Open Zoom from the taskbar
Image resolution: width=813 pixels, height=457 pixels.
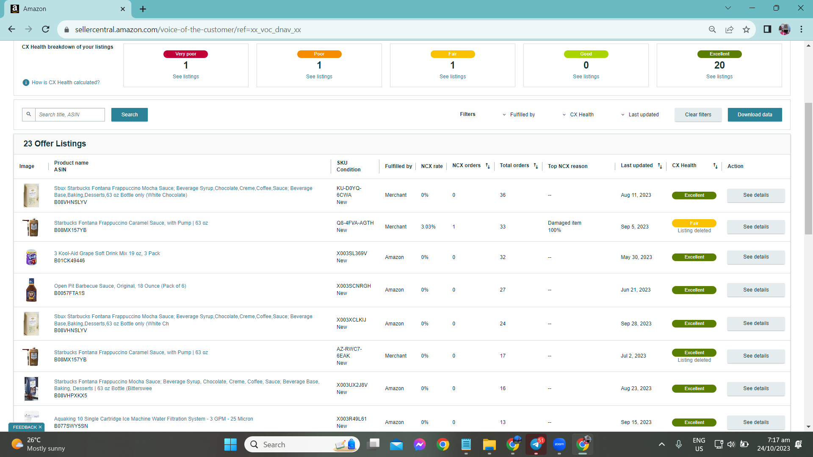click(x=559, y=444)
